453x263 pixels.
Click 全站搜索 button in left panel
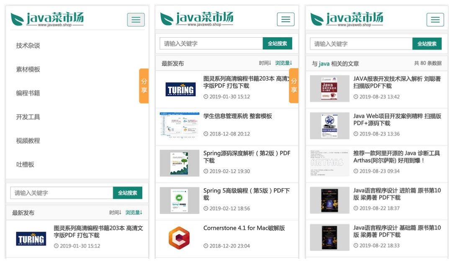pyautogui.click(x=127, y=193)
